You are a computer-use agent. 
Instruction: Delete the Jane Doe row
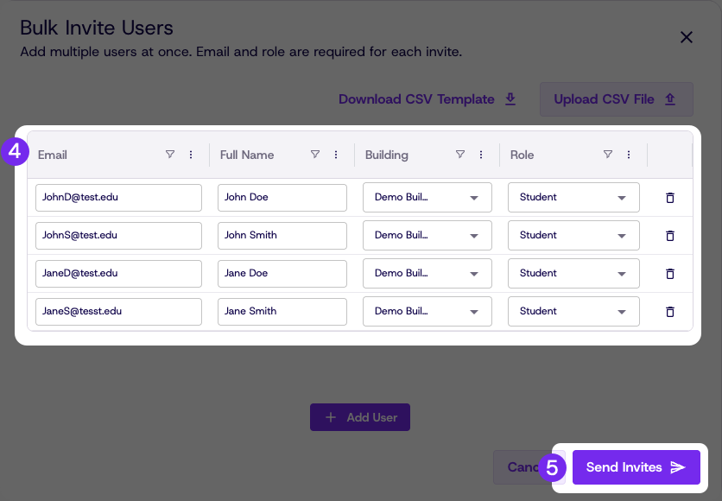click(670, 274)
